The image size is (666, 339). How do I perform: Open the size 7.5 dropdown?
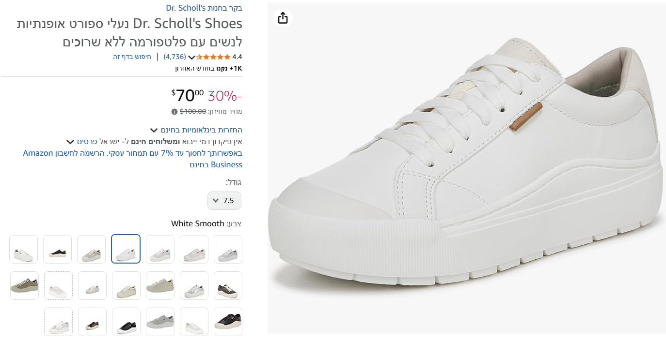[x=224, y=201]
